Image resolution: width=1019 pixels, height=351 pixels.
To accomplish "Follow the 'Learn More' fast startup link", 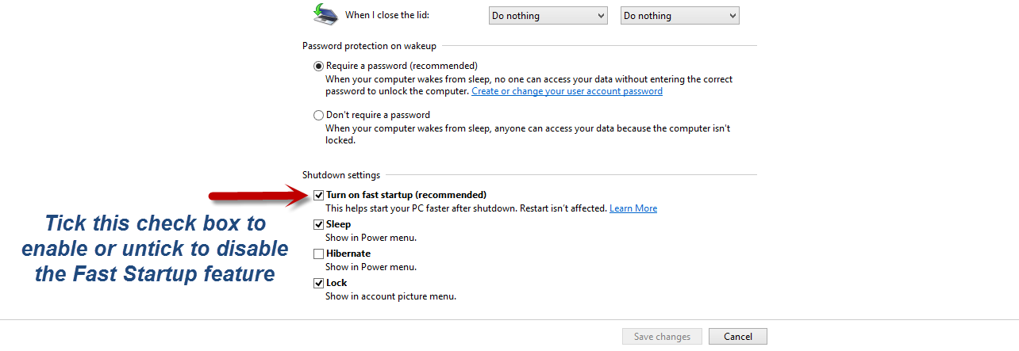I will pos(633,208).
